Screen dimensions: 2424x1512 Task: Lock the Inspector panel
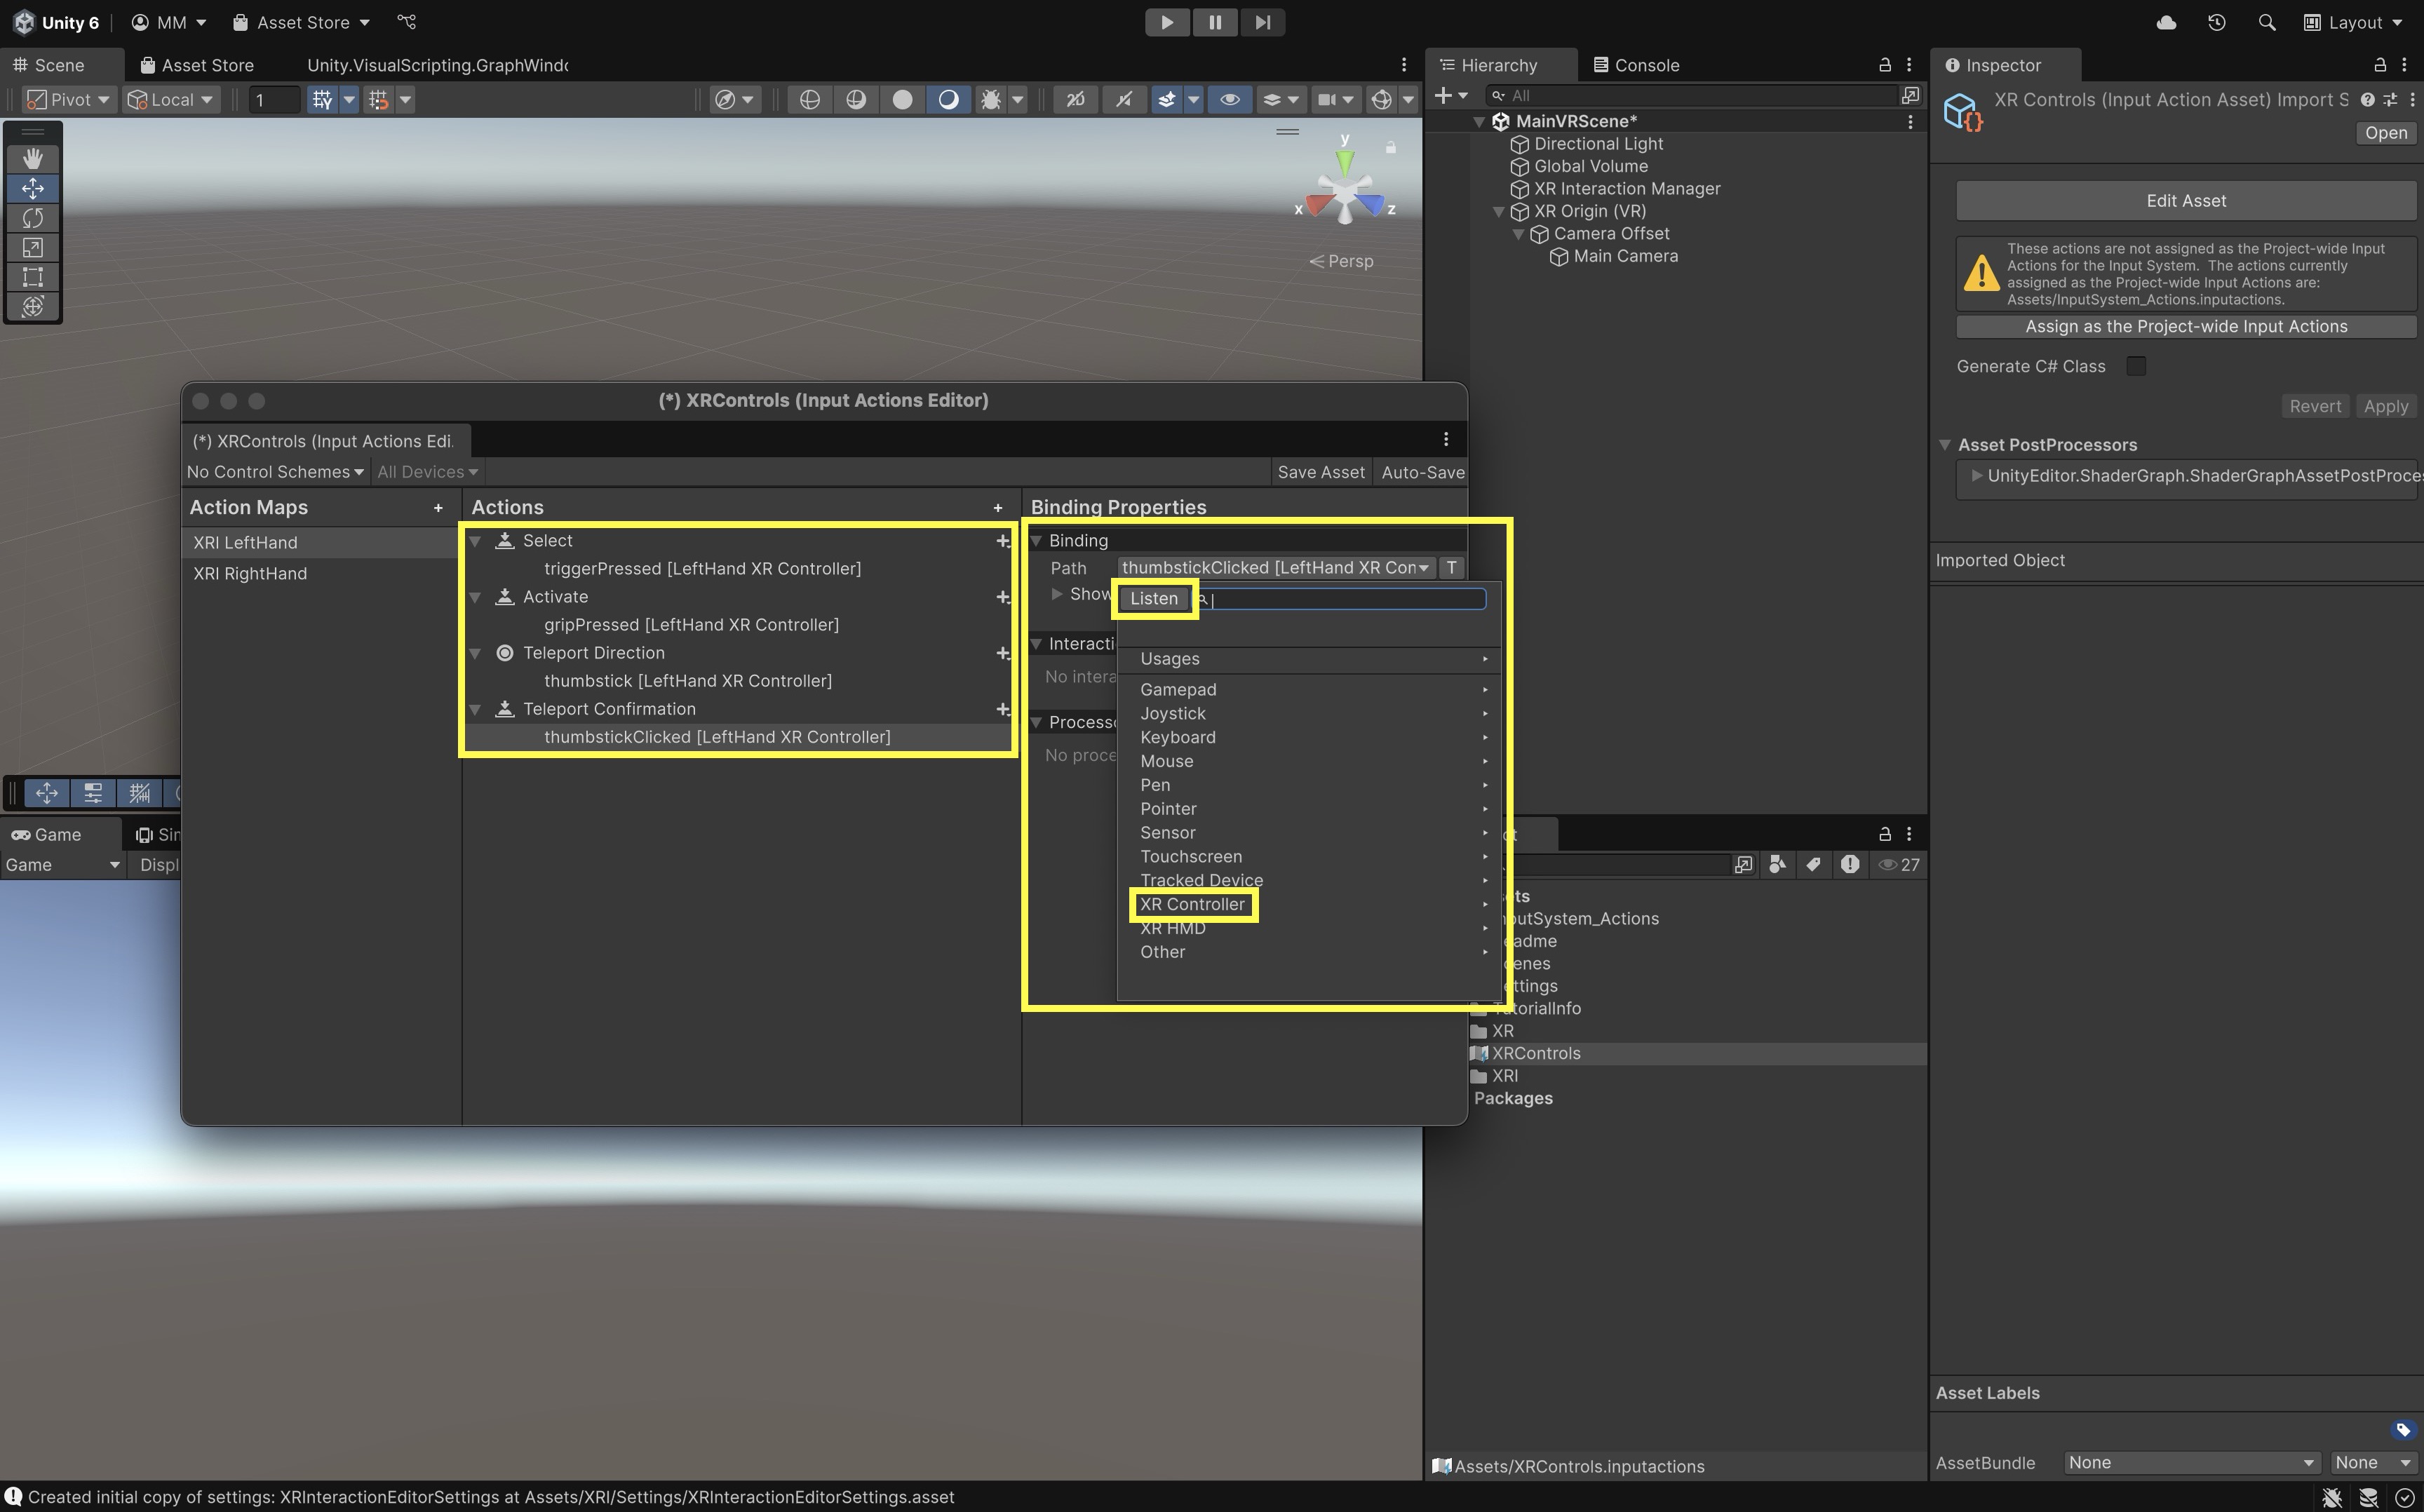pyautogui.click(x=2380, y=65)
